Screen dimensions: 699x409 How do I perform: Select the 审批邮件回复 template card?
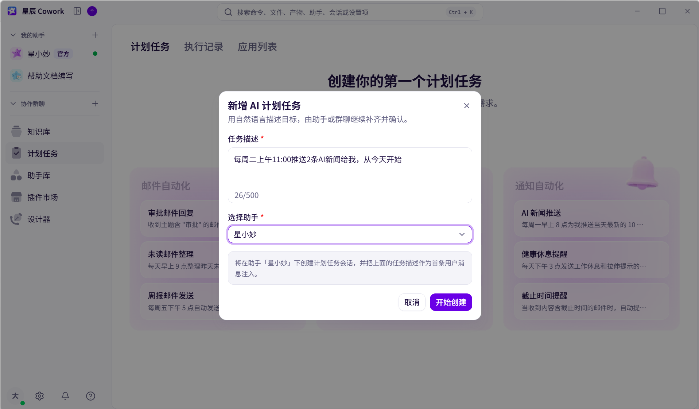180,218
